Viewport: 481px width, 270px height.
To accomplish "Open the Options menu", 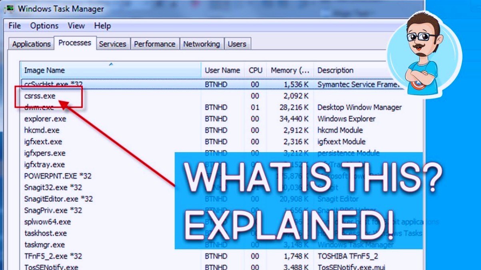I will pyautogui.click(x=44, y=26).
